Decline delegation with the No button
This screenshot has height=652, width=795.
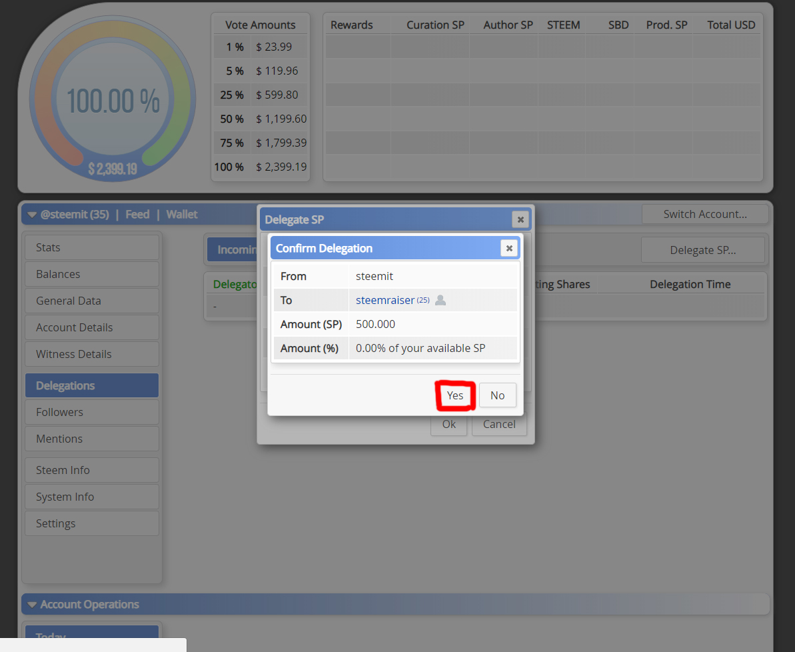pyautogui.click(x=497, y=395)
